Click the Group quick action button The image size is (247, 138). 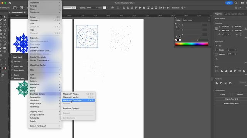click(223, 95)
